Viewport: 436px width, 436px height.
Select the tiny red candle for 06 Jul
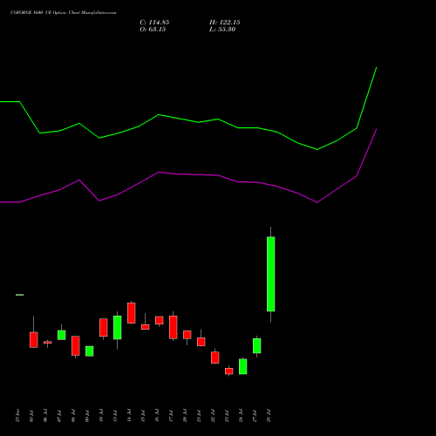[48, 343]
